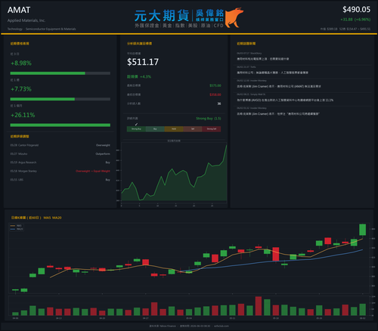Click Cantor Fitzgerald's Overweight rating
The height and width of the screenshot is (331, 378).
(x=103, y=145)
